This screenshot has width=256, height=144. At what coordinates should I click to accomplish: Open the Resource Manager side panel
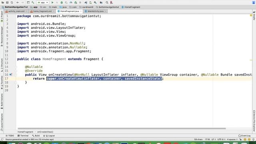(x=2, y=36)
